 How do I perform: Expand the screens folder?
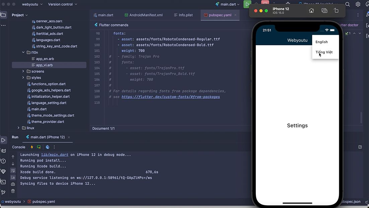pyautogui.click(x=23, y=71)
